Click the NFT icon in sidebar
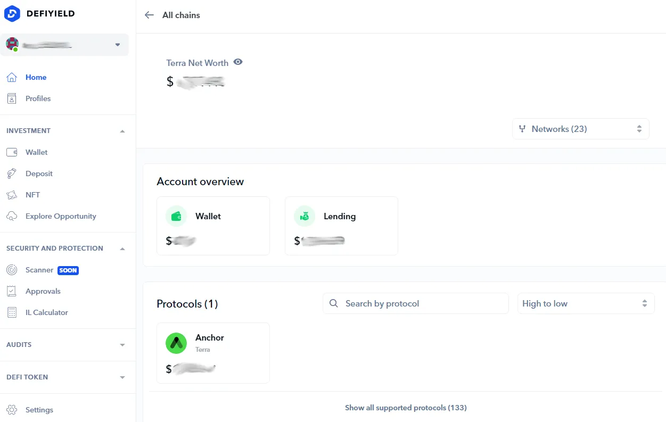The height and width of the screenshot is (422, 666). [x=12, y=195]
